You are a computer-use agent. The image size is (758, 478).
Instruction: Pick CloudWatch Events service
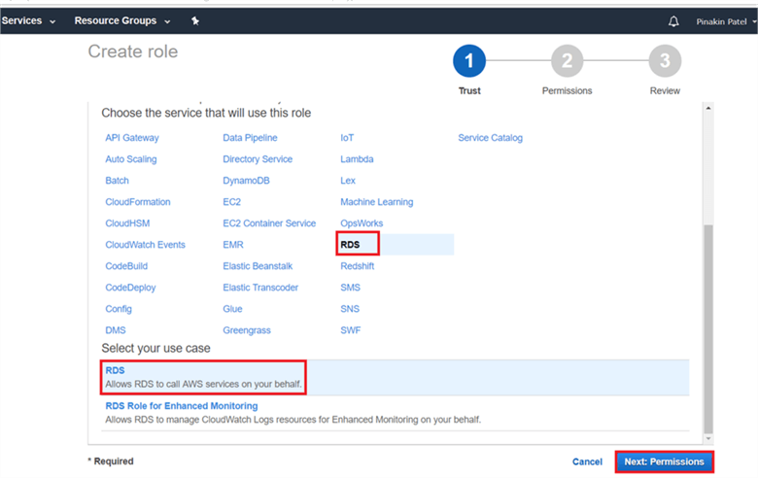tap(145, 245)
